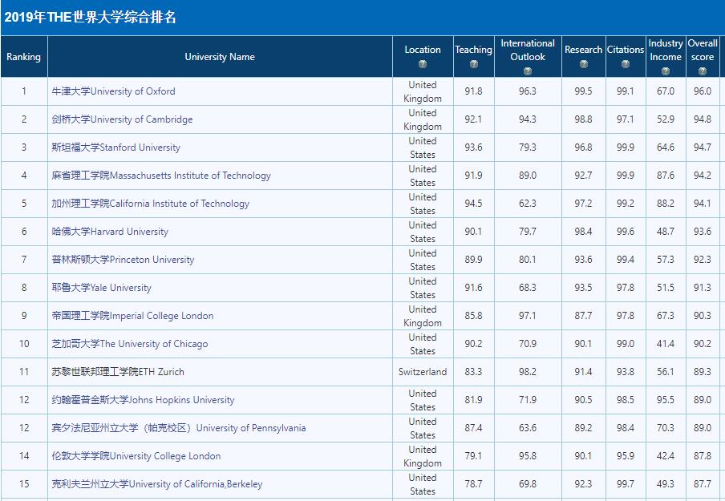
Task: Open the University of Cambridge link
Action: point(122,119)
